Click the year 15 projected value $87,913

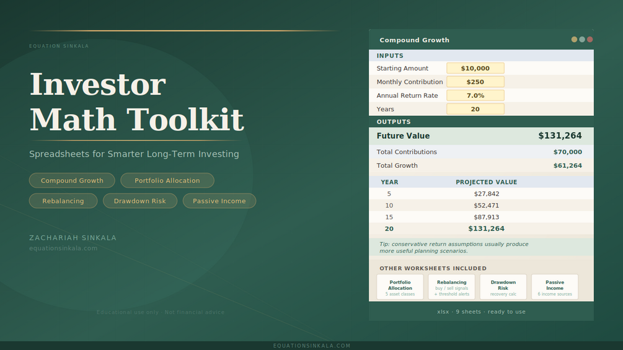pyautogui.click(x=487, y=217)
